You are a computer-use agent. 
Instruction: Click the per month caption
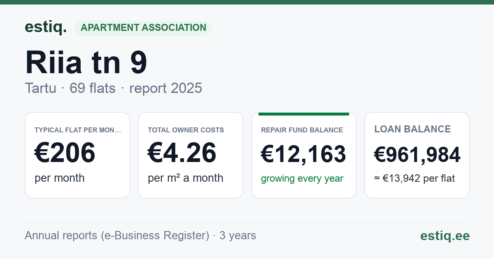point(60,178)
